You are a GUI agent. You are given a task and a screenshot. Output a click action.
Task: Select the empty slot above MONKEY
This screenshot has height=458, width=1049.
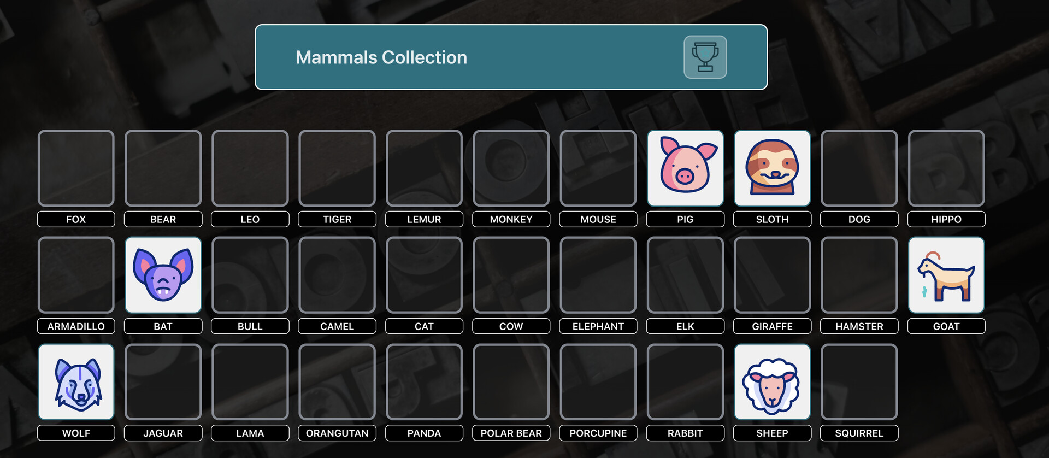coord(511,168)
